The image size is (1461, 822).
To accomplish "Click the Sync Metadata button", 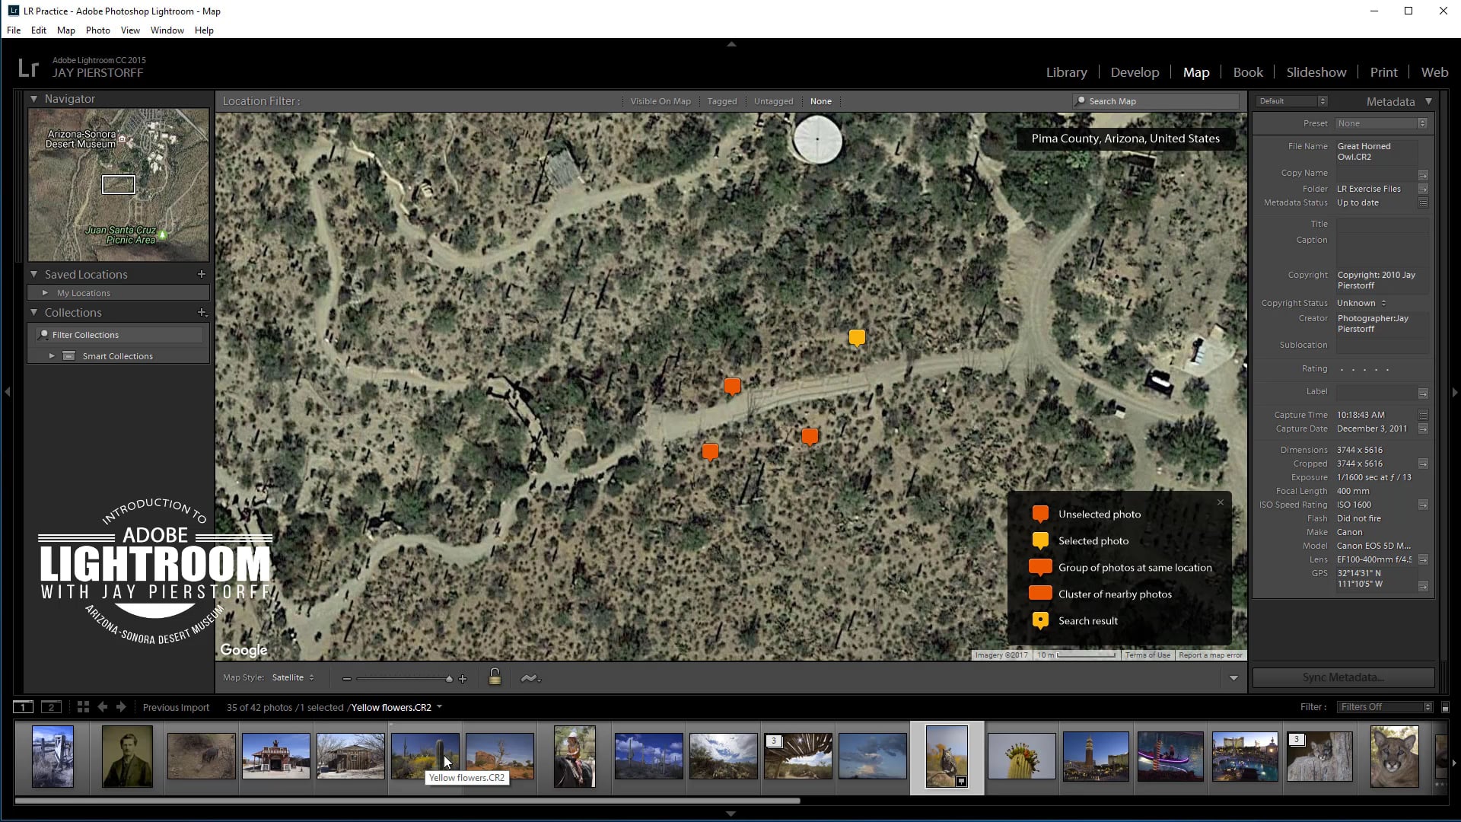I will pyautogui.click(x=1343, y=677).
